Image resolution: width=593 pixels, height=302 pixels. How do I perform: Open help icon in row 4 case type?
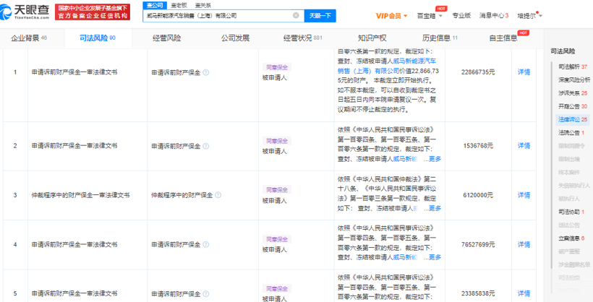tap(205, 244)
